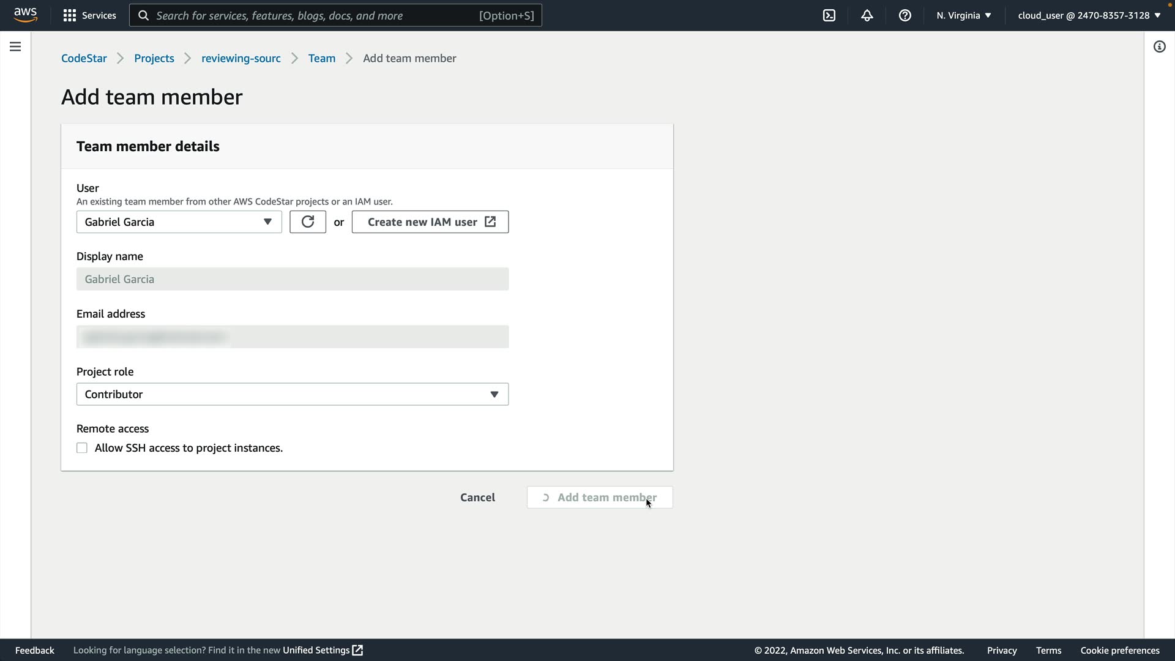Image resolution: width=1175 pixels, height=661 pixels.
Task: Launch the CloudShell terminal icon
Action: [x=829, y=15]
